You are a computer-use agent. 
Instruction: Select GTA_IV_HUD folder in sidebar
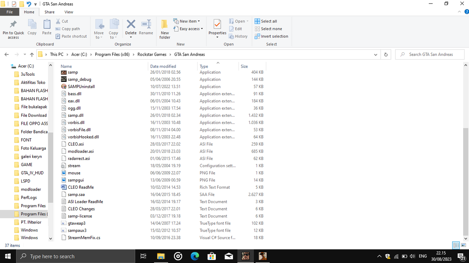click(x=32, y=173)
